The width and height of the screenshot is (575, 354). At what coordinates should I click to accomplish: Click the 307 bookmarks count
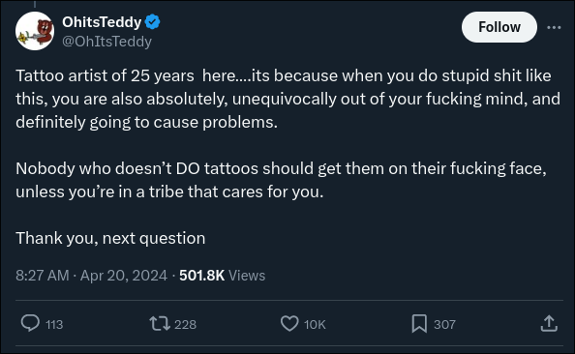click(x=444, y=325)
